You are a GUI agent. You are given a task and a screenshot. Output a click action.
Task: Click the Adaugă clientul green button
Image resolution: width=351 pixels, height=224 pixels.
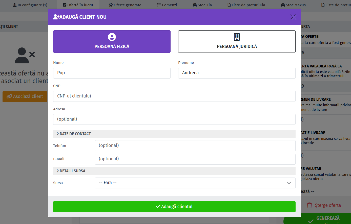[x=174, y=207]
